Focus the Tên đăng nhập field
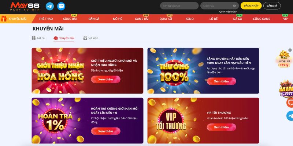 tap(179, 6)
